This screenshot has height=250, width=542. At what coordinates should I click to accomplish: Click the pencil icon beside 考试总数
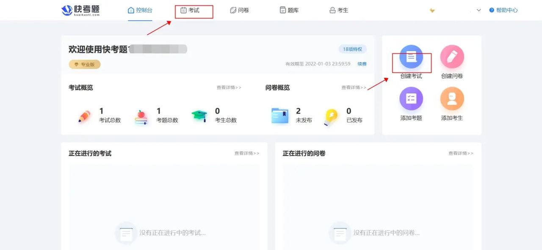pos(83,115)
